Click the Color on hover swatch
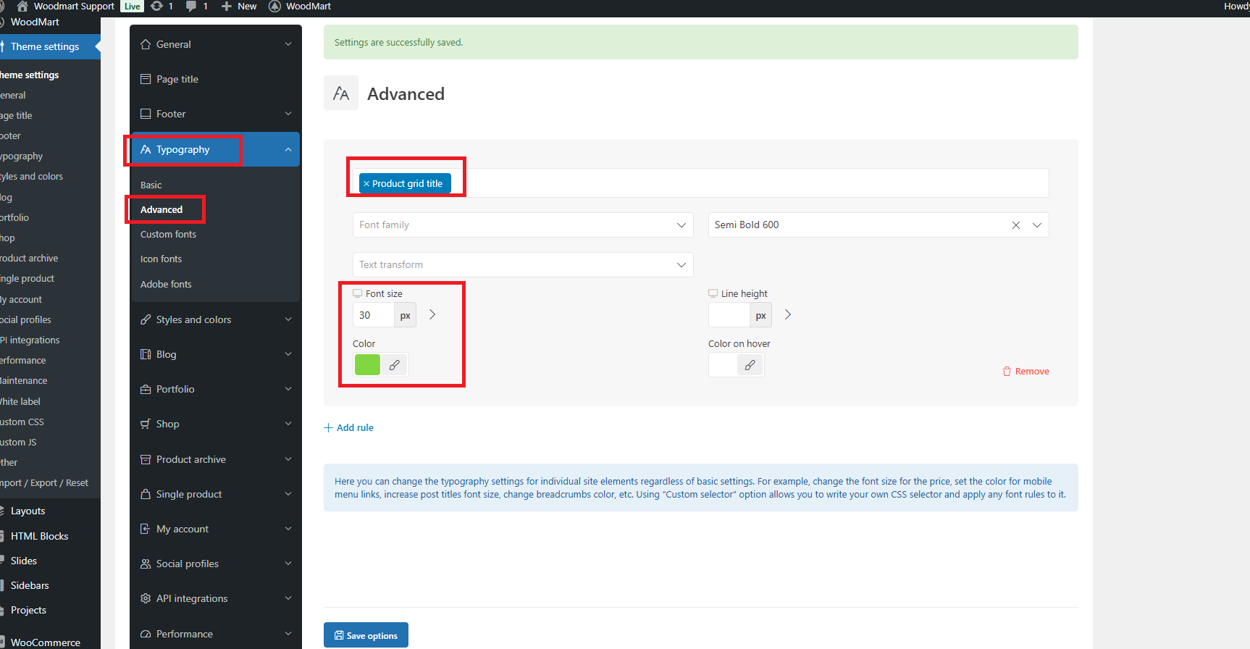 click(723, 364)
